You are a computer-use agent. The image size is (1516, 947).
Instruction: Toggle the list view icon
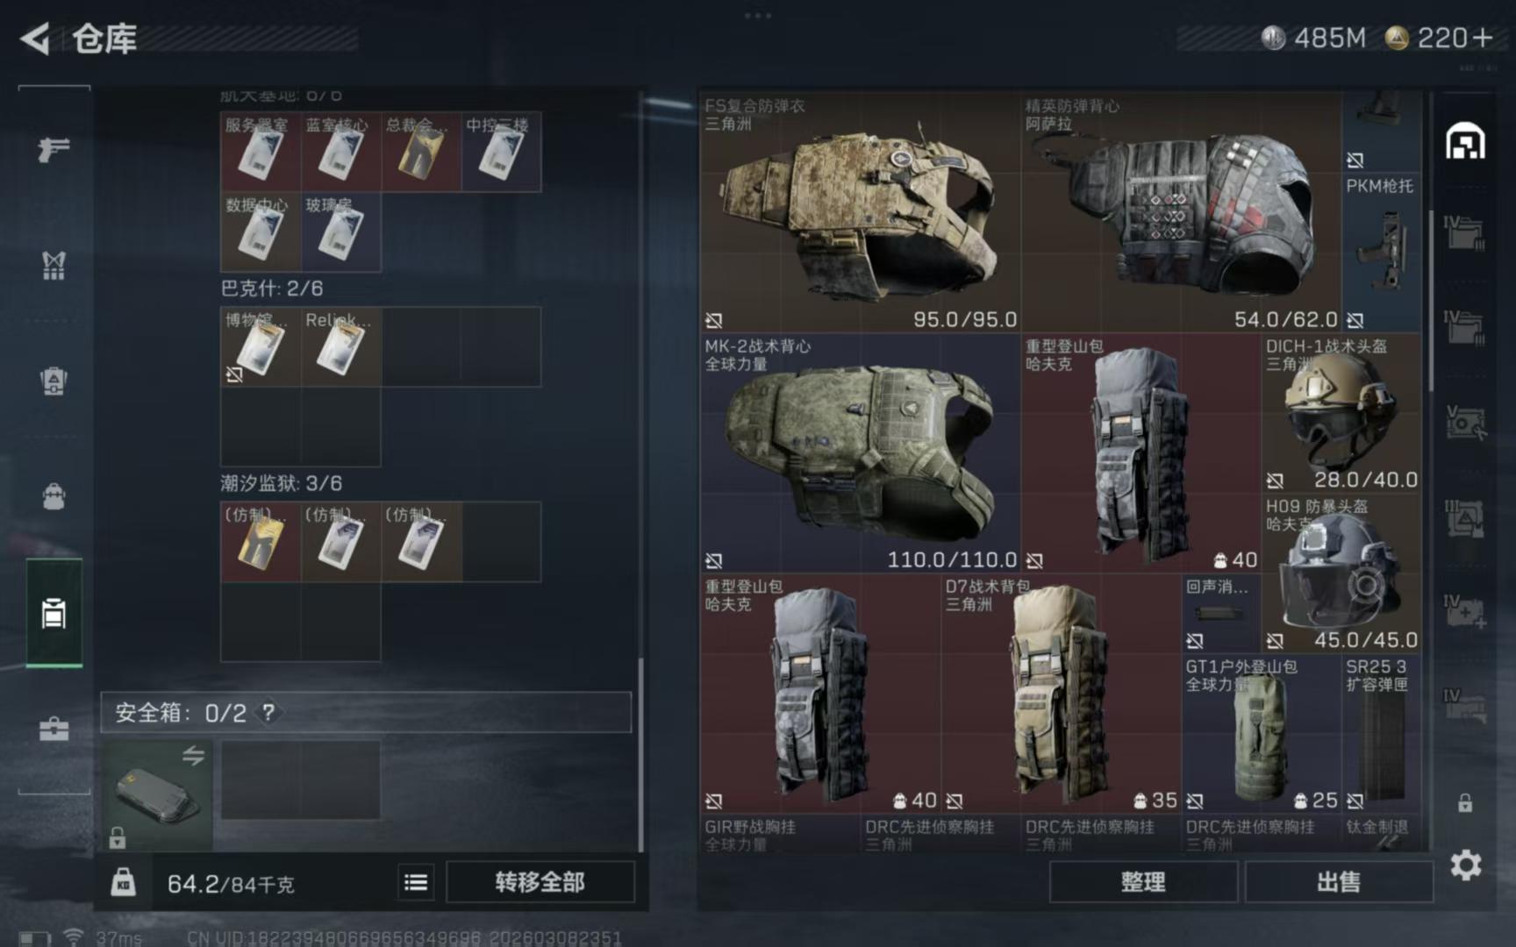(416, 882)
